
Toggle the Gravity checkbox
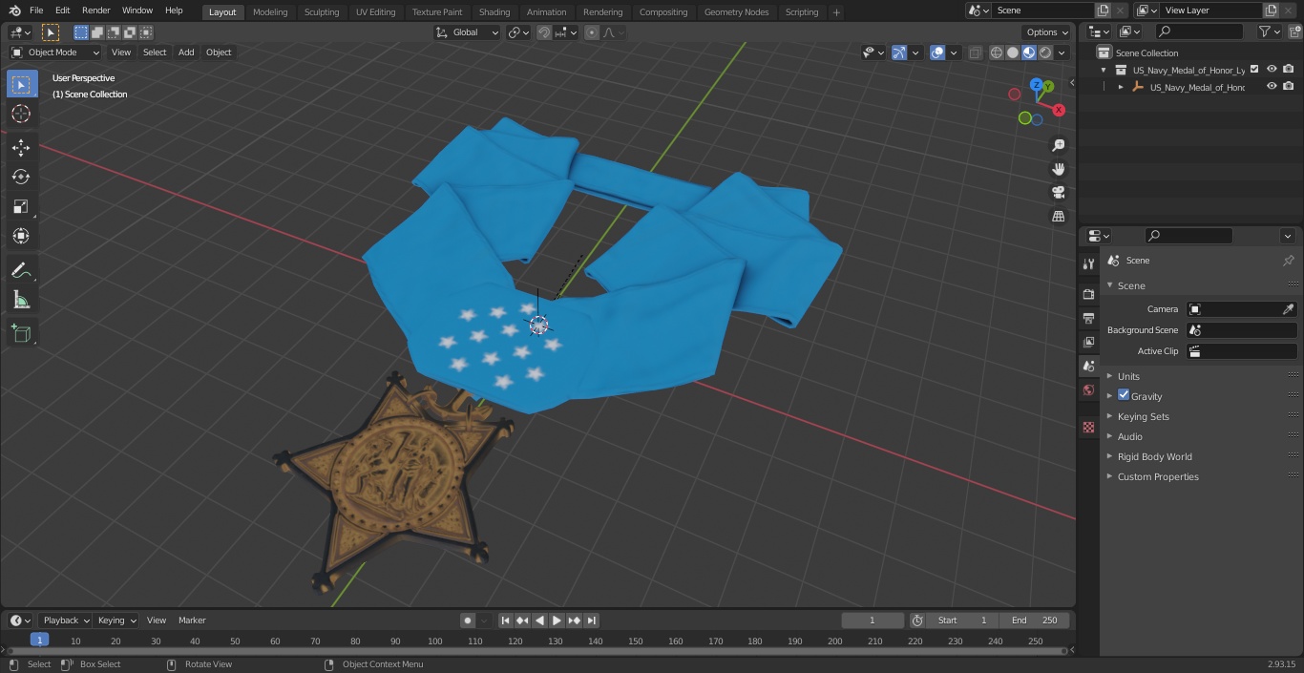(1124, 395)
